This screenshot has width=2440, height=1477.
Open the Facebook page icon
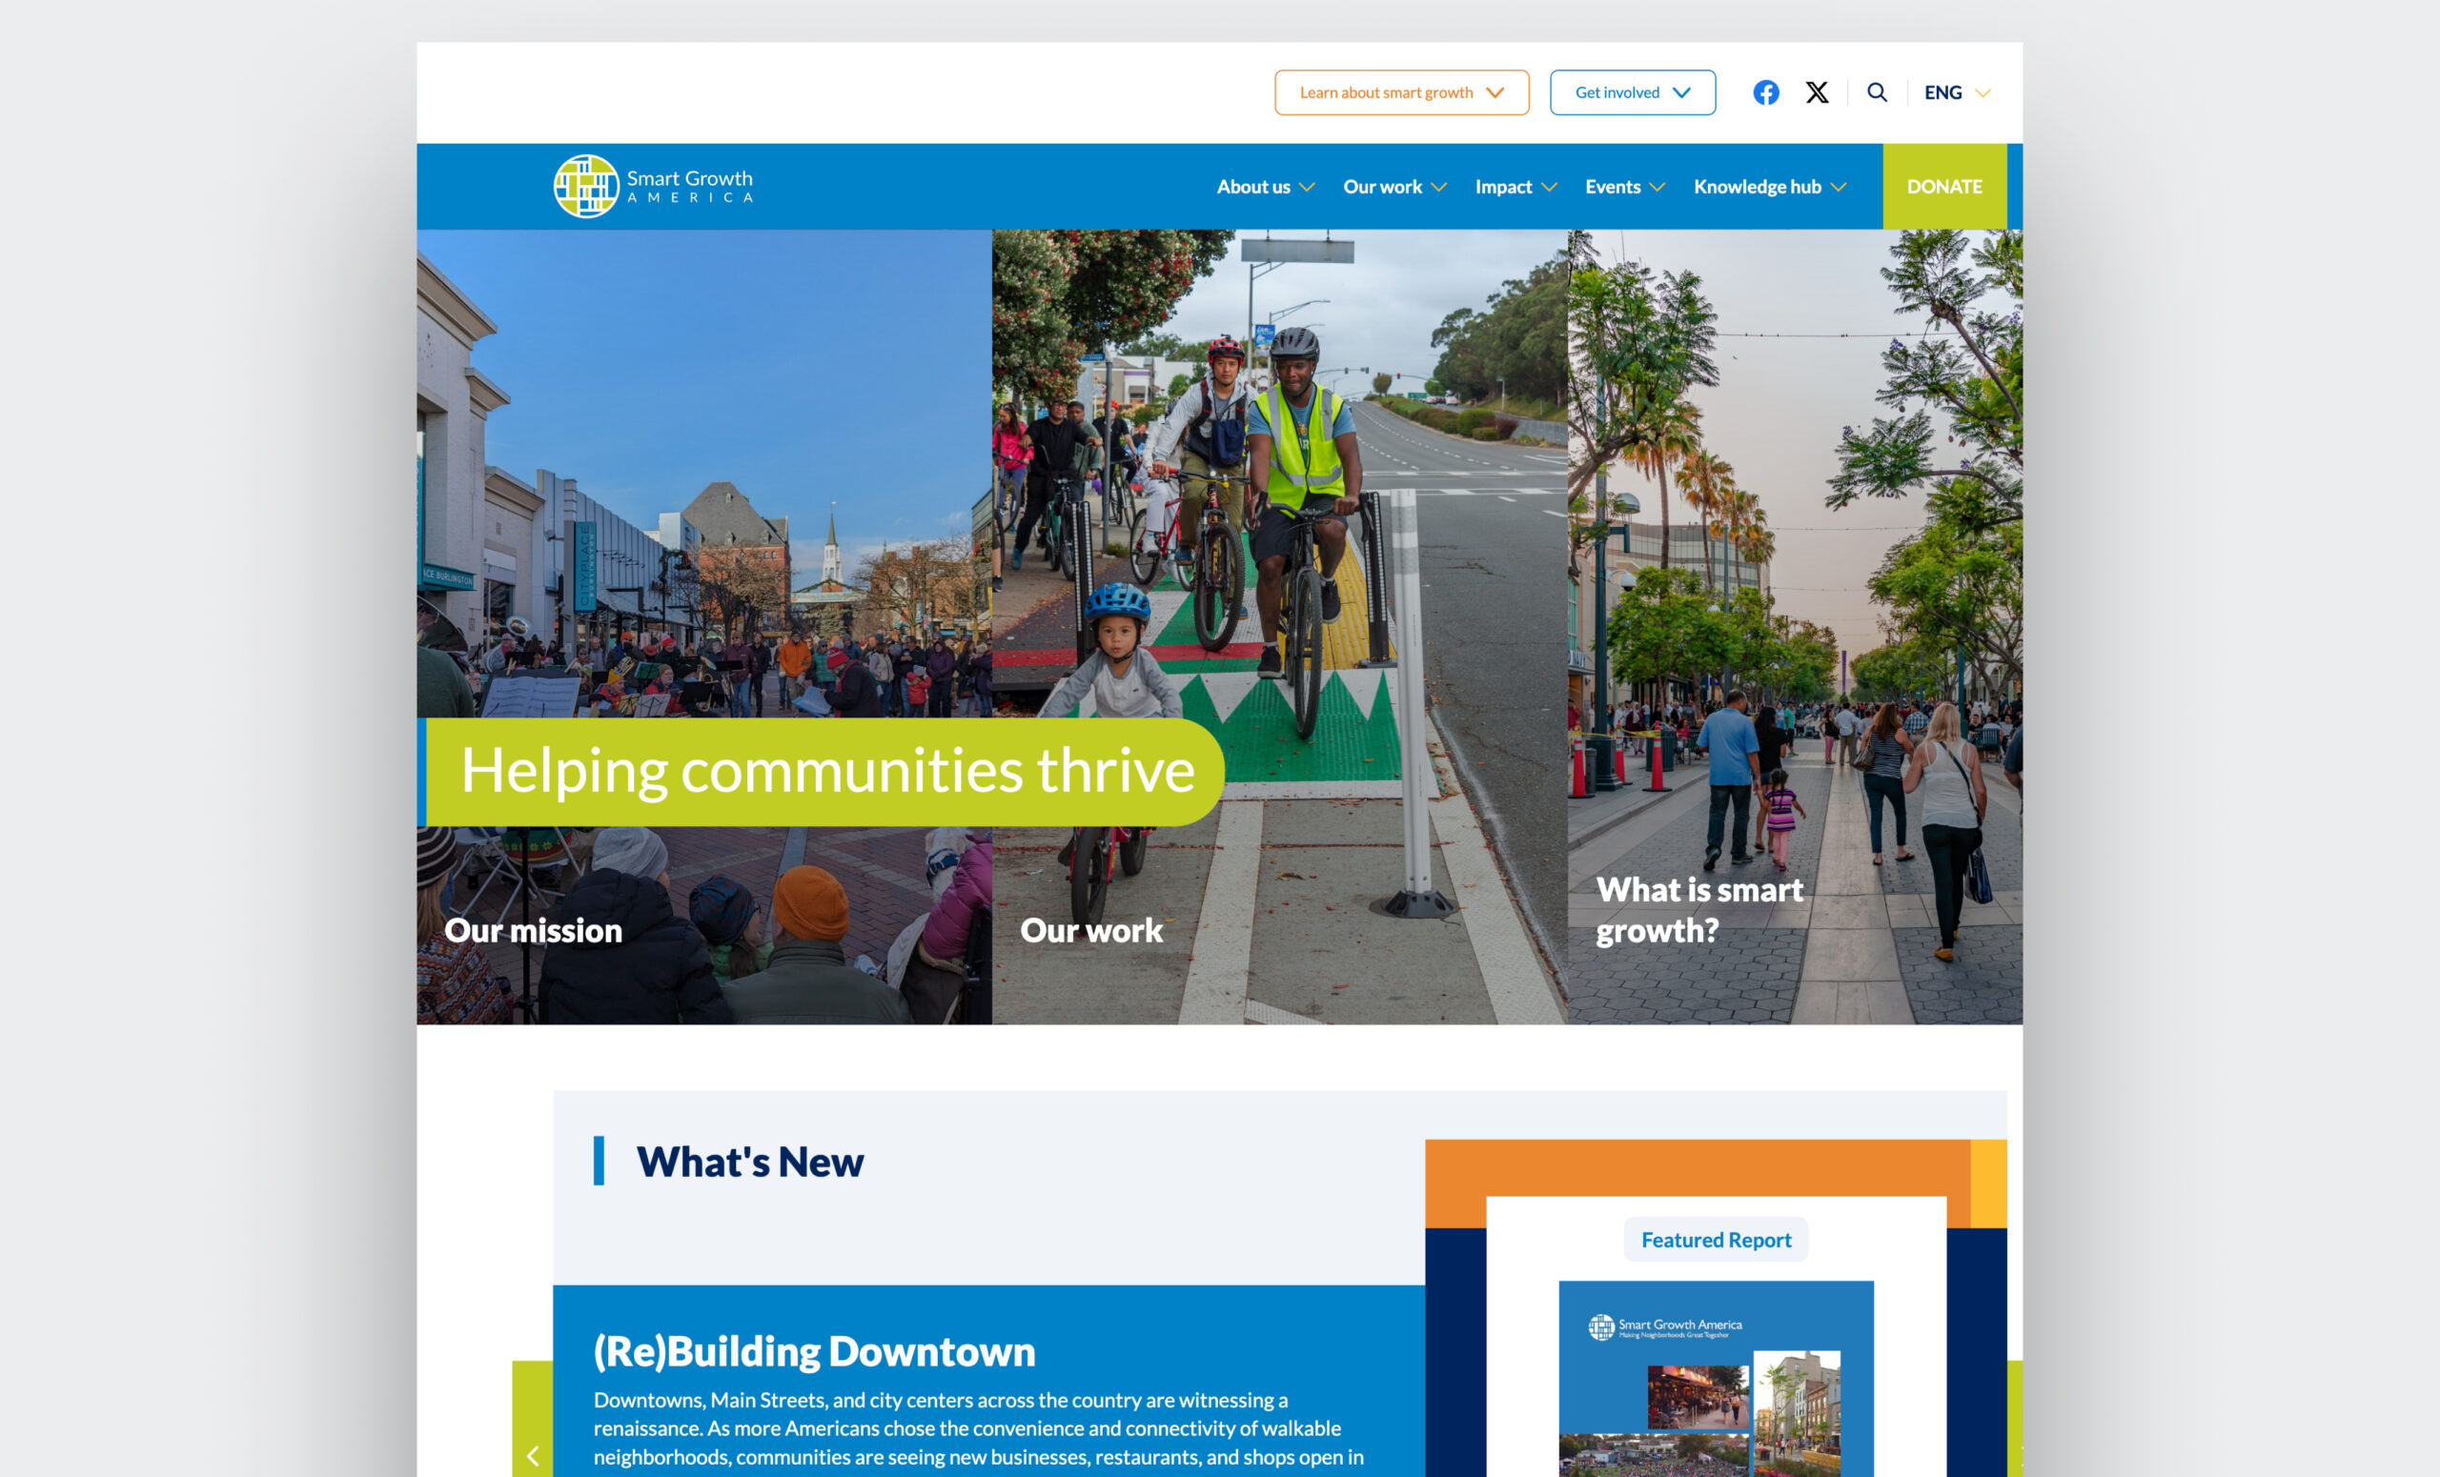[1765, 92]
